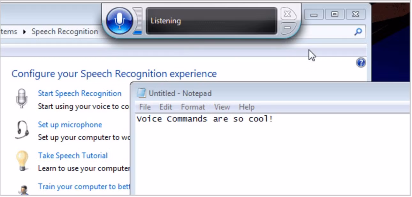This screenshot has width=412, height=197.
Task: Close the speech recognition bar
Action: point(288,14)
